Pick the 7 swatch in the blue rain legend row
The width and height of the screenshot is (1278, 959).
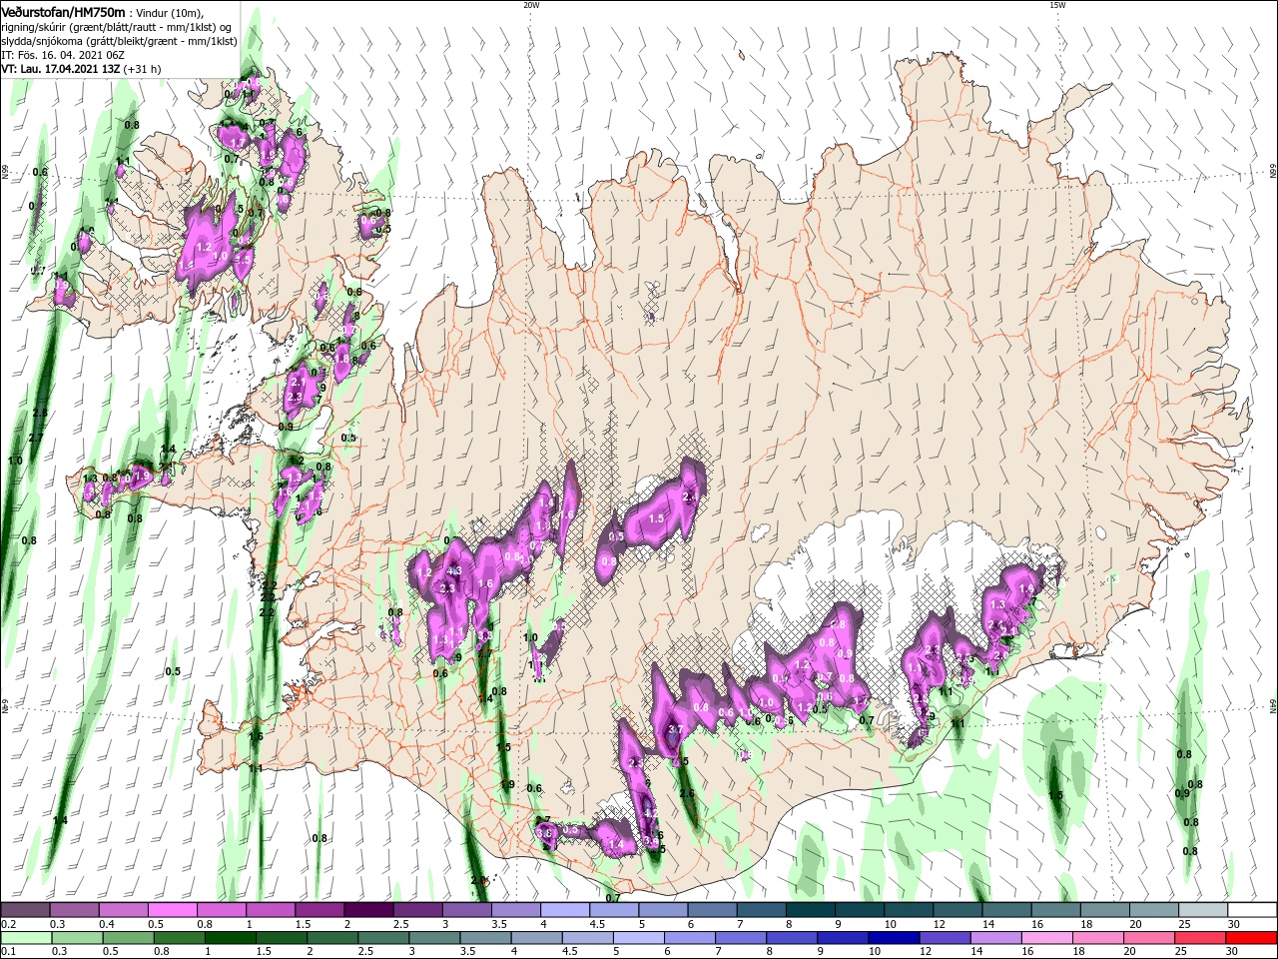point(741,938)
